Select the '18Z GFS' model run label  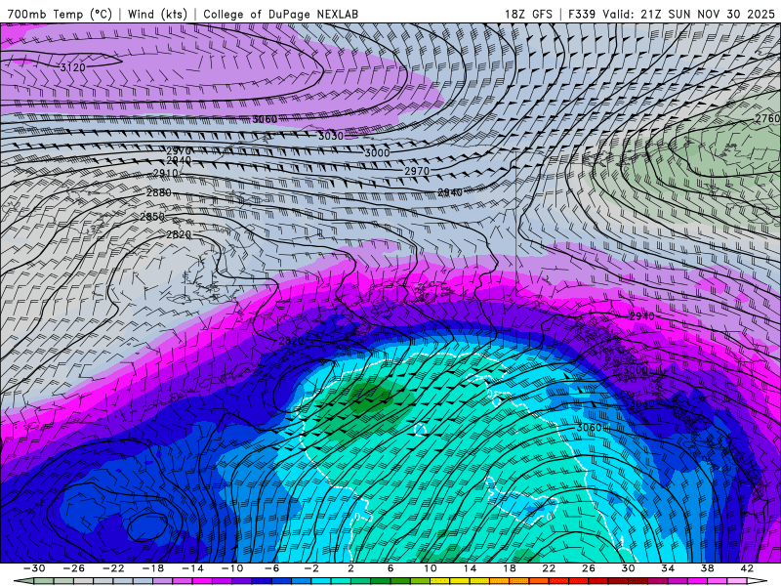point(528,14)
